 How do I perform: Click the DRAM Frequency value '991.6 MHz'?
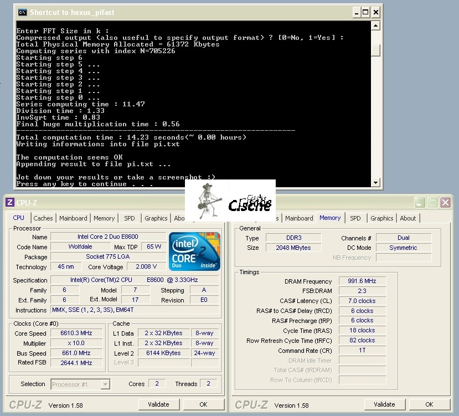(363, 281)
